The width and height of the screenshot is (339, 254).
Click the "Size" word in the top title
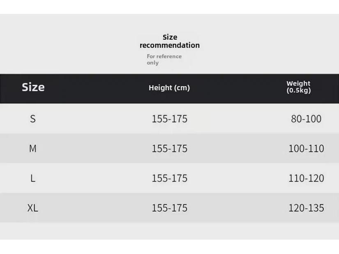[x=170, y=37]
